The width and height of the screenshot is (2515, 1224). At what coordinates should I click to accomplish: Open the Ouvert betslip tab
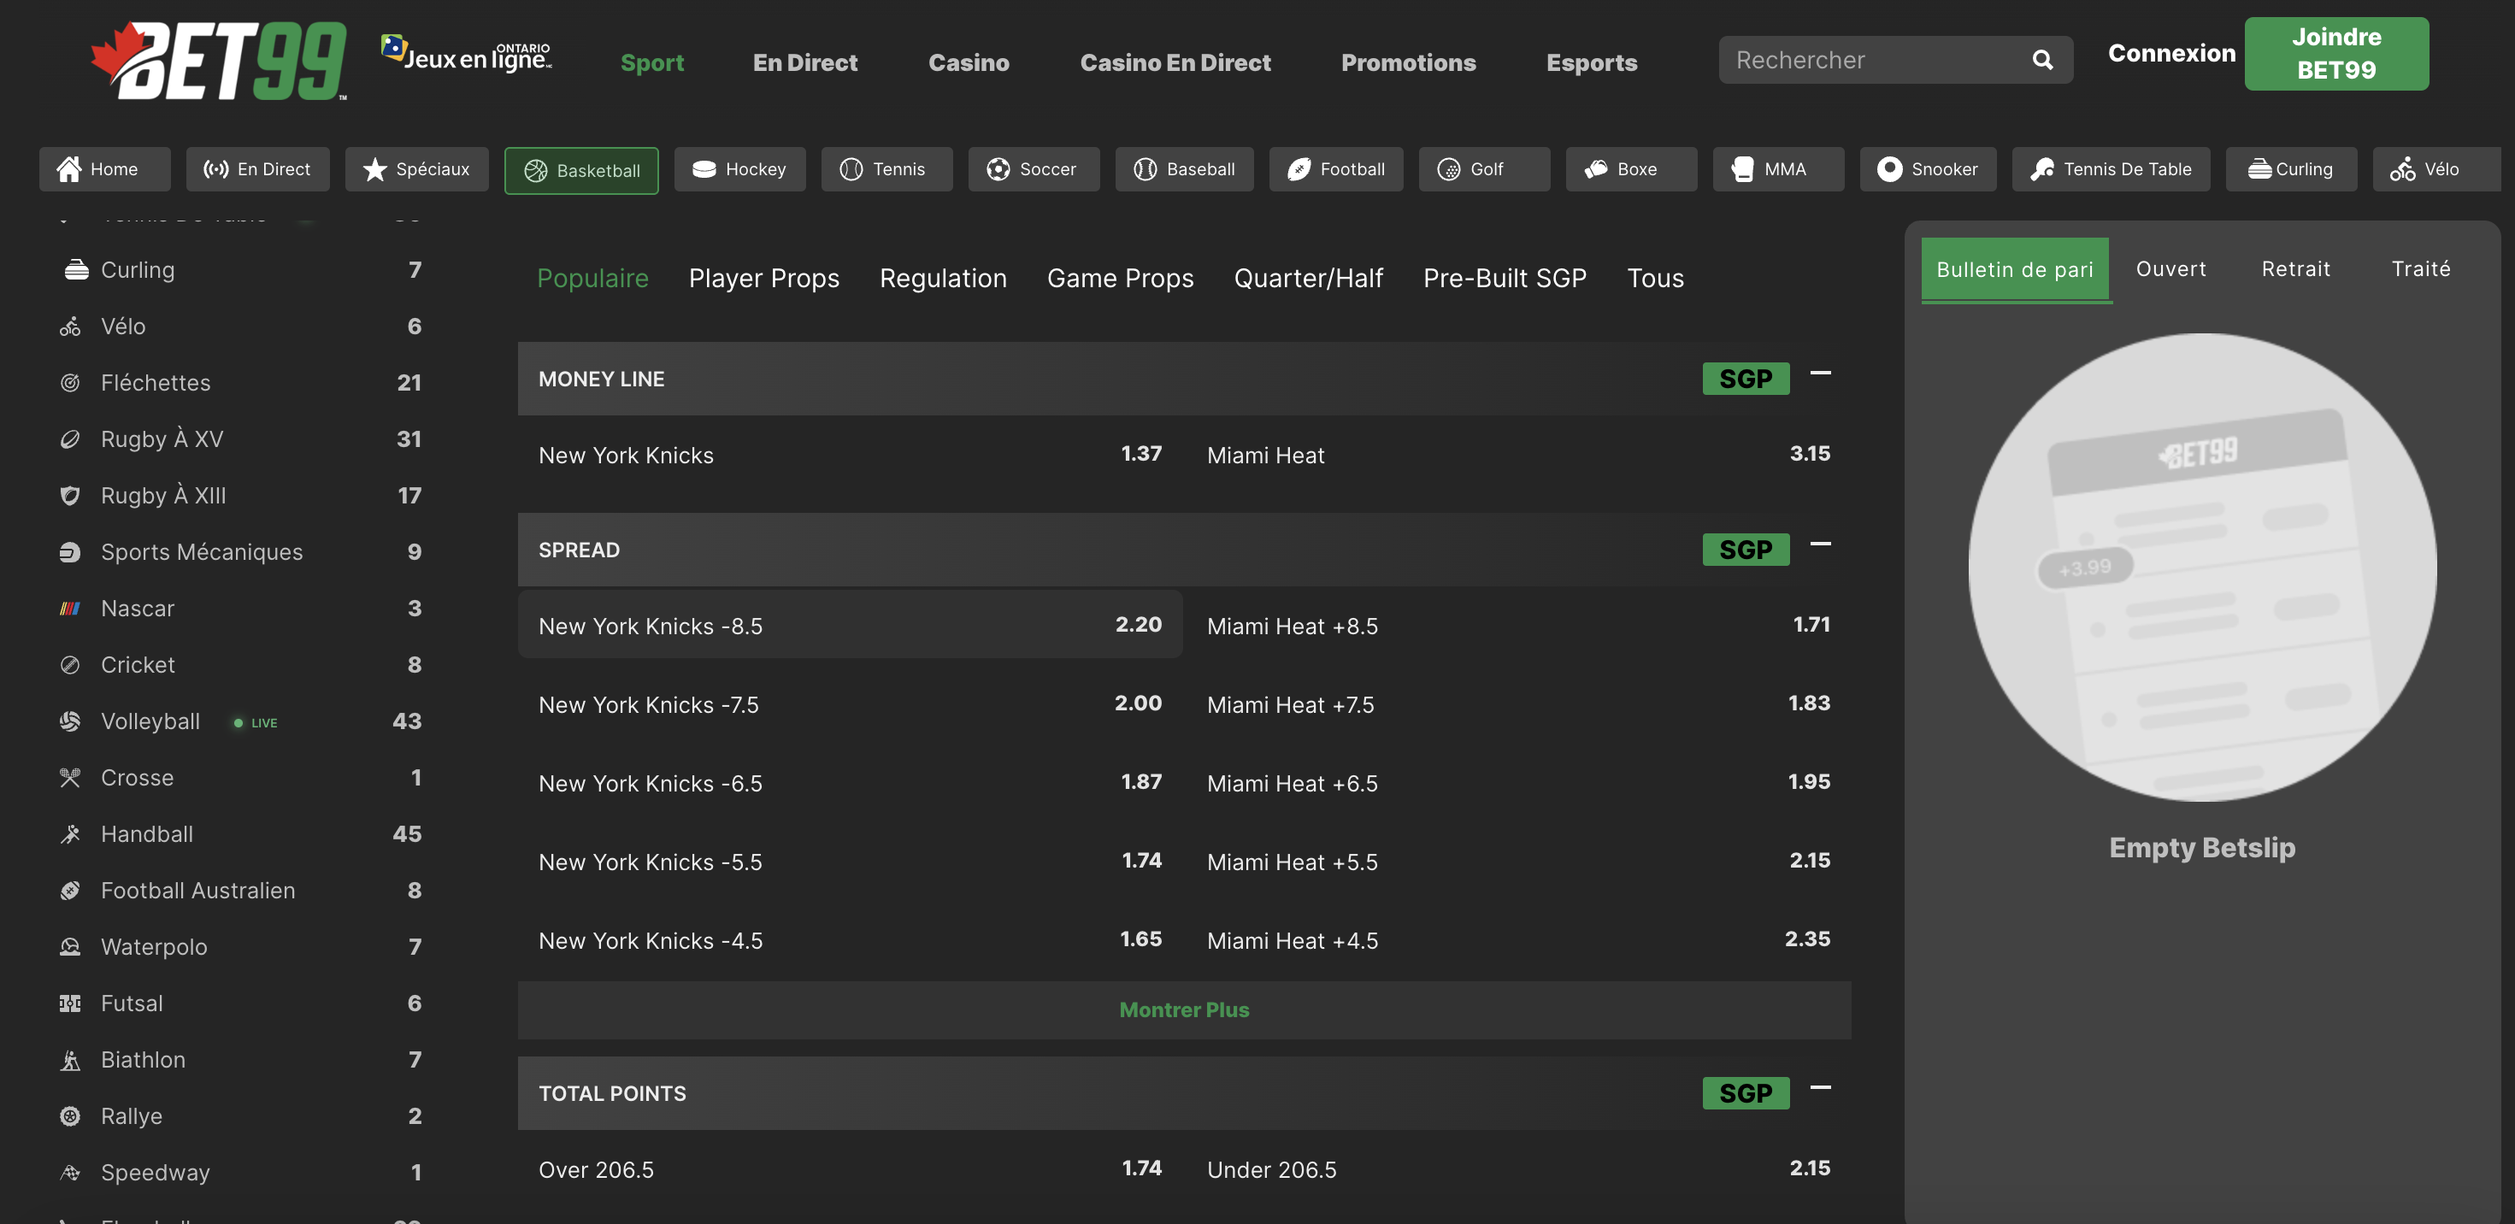tap(2170, 269)
